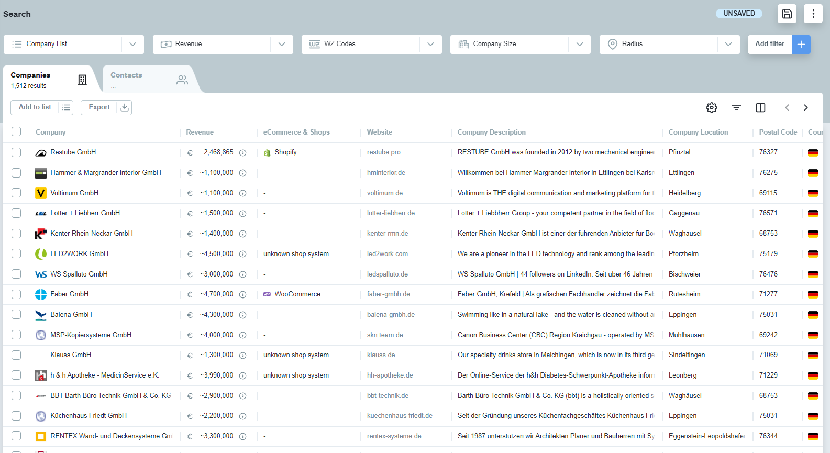
Task: Open table settings gear icon
Action: pyautogui.click(x=712, y=107)
